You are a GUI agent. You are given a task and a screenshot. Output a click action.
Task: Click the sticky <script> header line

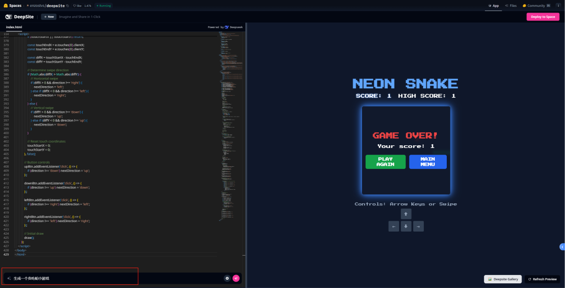(24, 34)
